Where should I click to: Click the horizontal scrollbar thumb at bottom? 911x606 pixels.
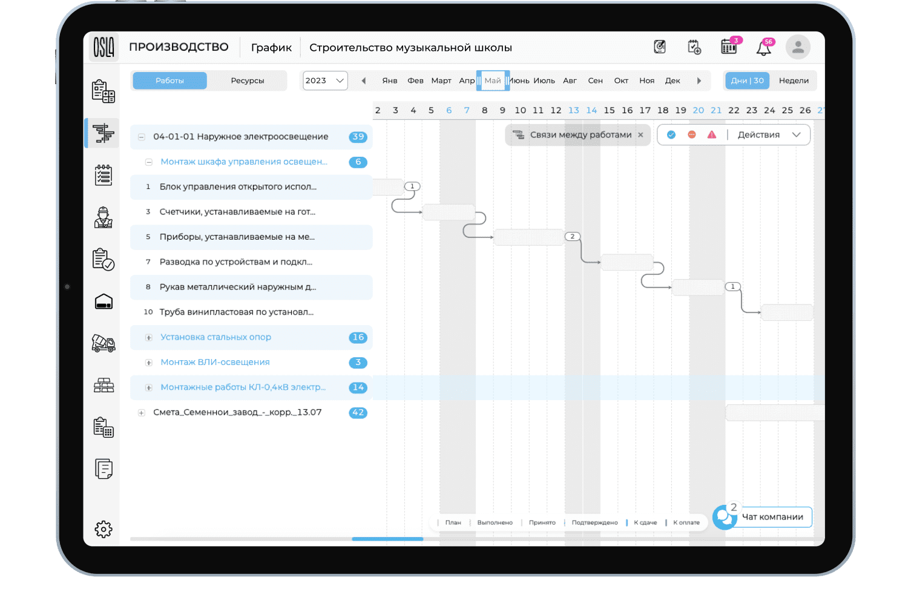click(387, 539)
